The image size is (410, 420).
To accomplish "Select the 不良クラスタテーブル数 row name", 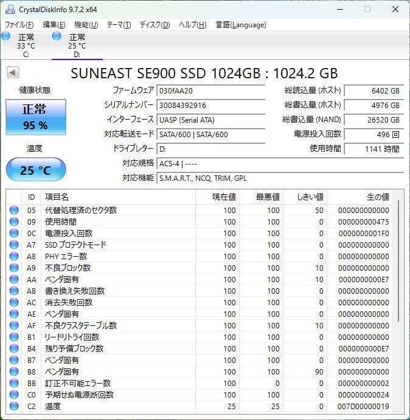I will (81, 325).
